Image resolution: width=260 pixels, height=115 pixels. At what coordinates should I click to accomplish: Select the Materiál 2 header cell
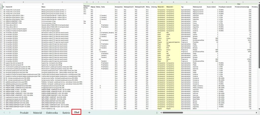coord(170,7)
